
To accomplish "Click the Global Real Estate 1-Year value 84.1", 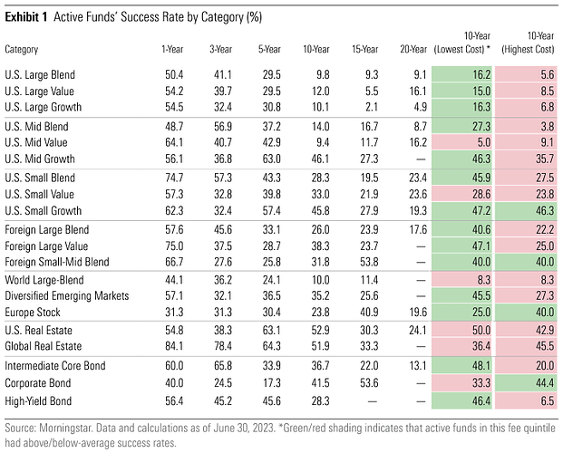I will tap(174, 346).
